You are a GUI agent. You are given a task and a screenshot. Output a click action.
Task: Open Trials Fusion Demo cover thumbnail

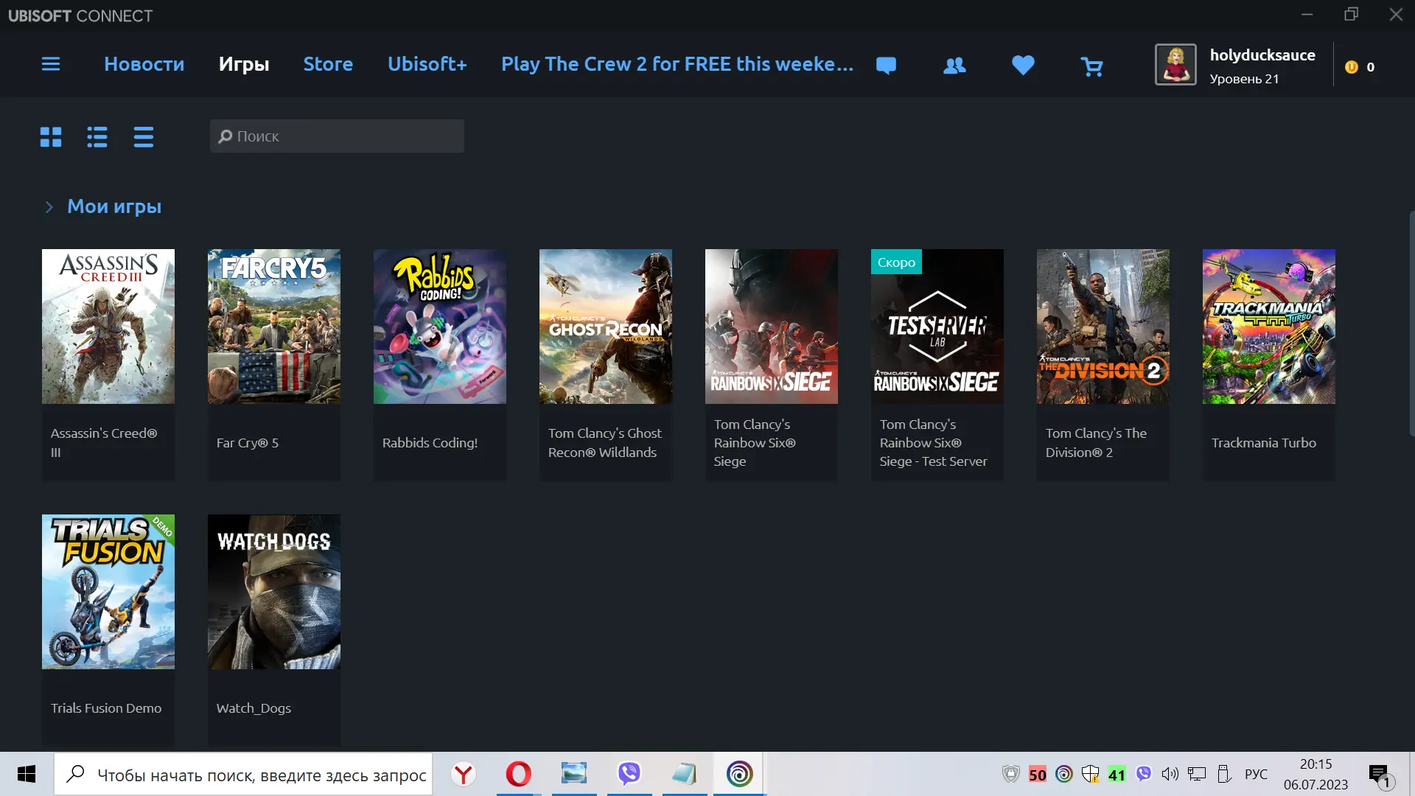pos(108,592)
